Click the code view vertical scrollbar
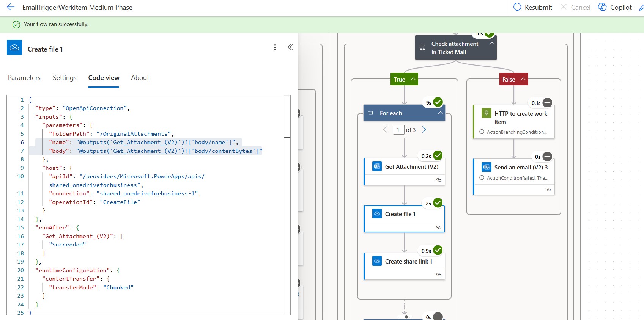The height and width of the screenshot is (320, 644). coord(287,205)
